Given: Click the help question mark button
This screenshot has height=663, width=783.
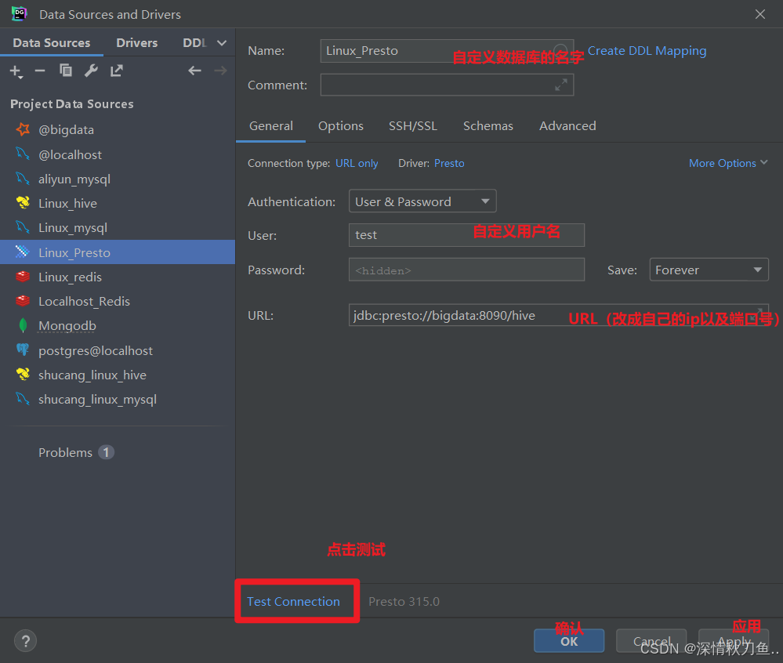Looking at the screenshot, I should pos(25,641).
